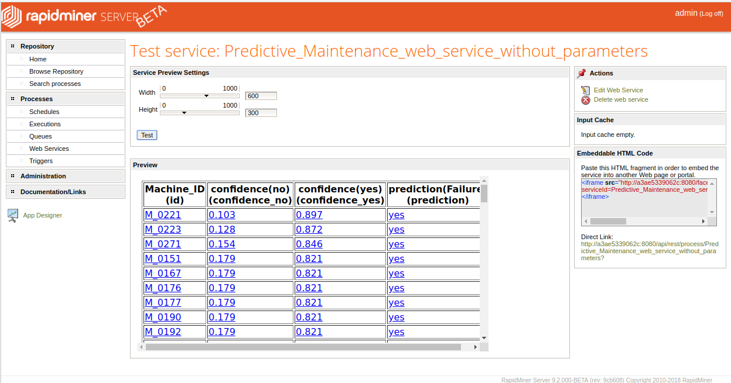The image size is (731, 383).
Task: Click the Height slider handle
Action: [184, 113]
